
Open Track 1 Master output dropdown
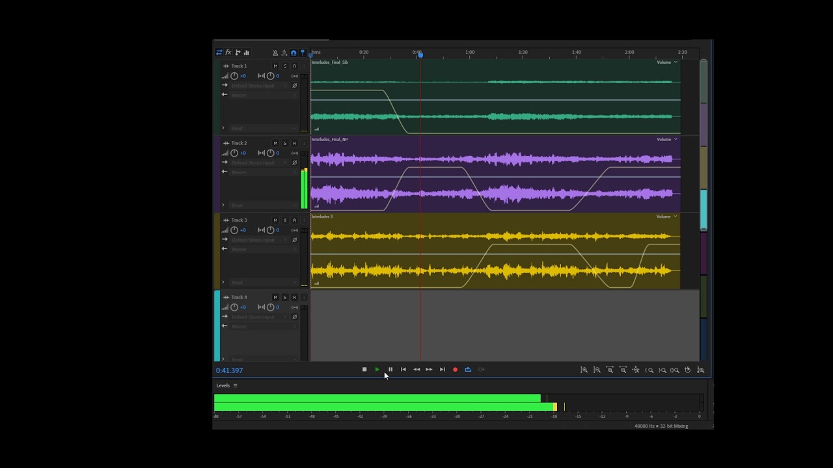264,95
